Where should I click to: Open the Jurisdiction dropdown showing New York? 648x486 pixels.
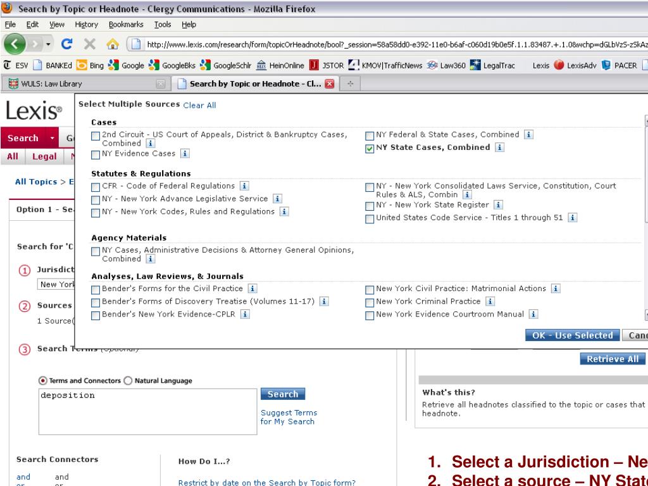[56, 284]
